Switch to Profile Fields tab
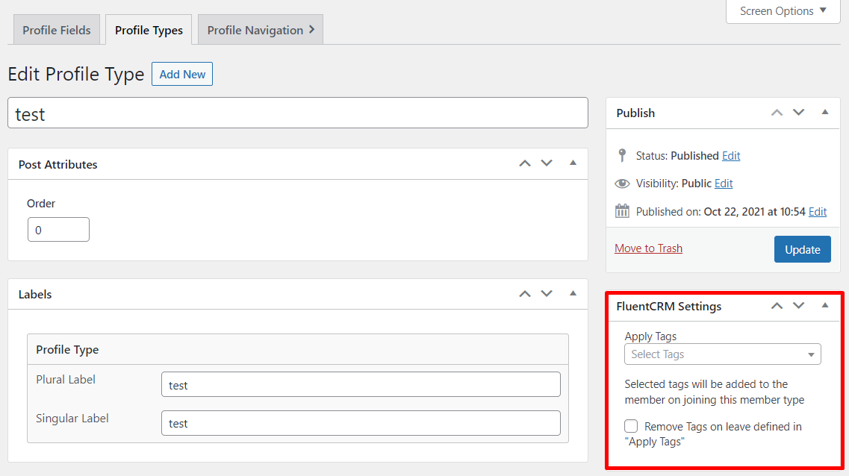849x476 pixels. click(57, 30)
